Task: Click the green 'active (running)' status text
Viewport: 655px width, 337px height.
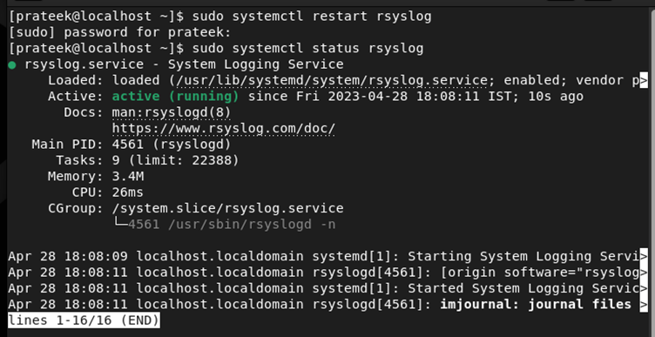Action: 175,97
